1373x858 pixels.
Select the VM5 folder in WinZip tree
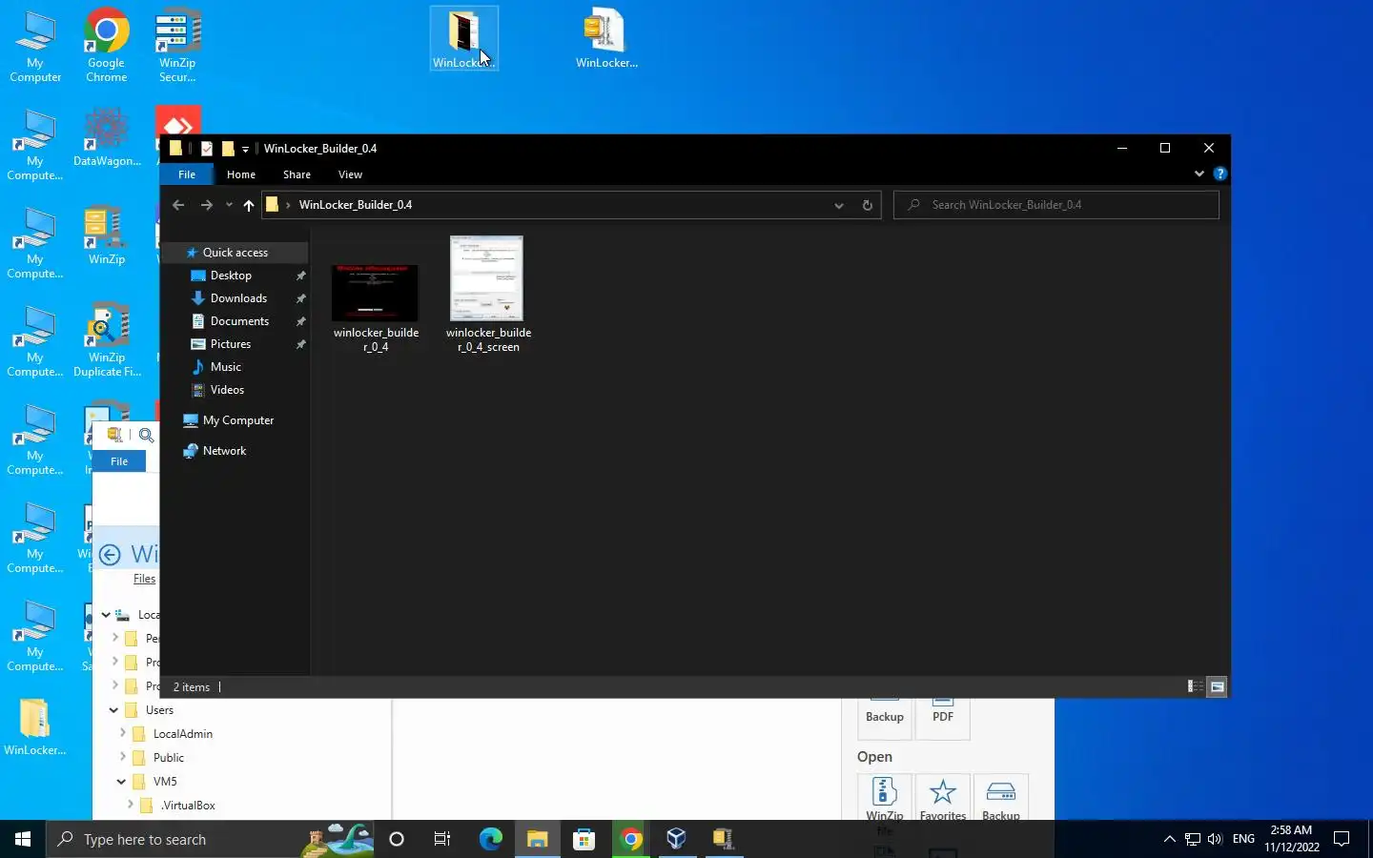pos(165,782)
